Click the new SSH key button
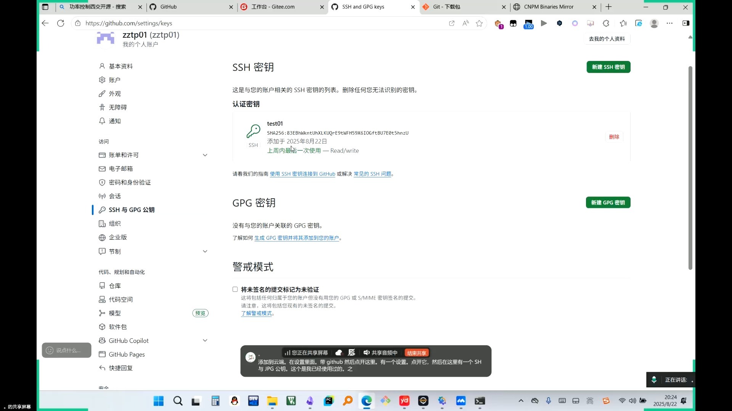 tap(608, 67)
